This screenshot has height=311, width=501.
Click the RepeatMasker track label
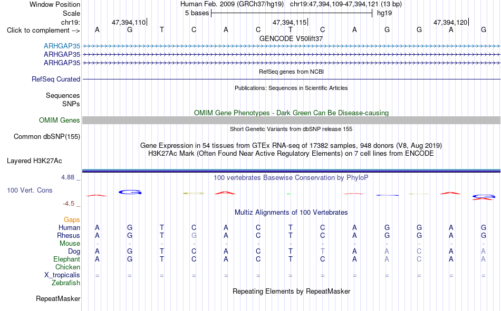click(58, 298)
